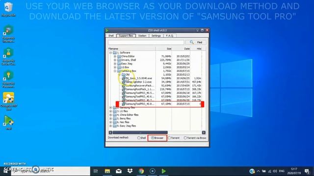
Task: Sort by the Hits column header
Action: pyautogui.click(x=196, y=49)
